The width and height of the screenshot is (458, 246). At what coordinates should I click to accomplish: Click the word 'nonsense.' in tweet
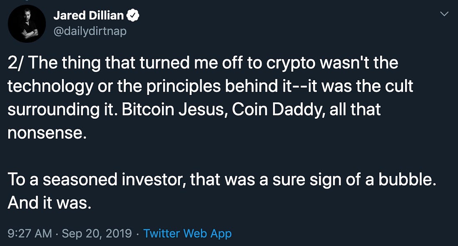(x=47, y=133)
